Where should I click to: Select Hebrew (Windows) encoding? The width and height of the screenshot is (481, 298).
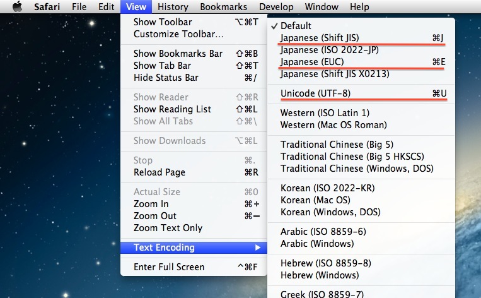(x=361, y=275)
